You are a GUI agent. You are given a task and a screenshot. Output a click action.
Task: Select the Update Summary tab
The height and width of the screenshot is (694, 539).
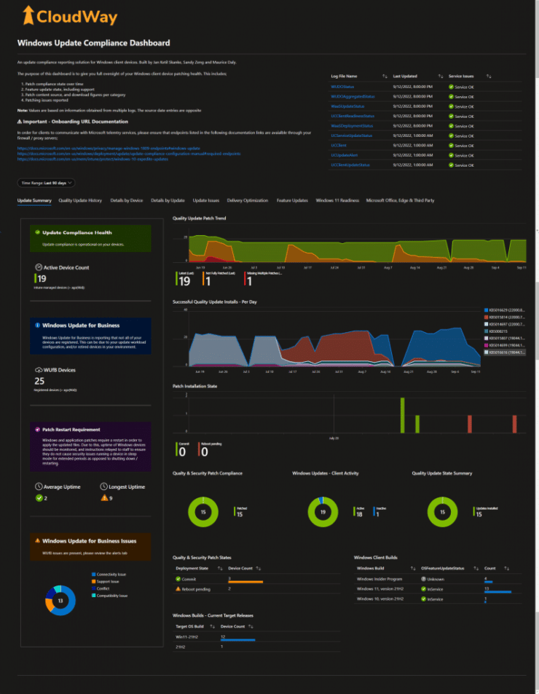pyautogui.click(x=34, y=200)
